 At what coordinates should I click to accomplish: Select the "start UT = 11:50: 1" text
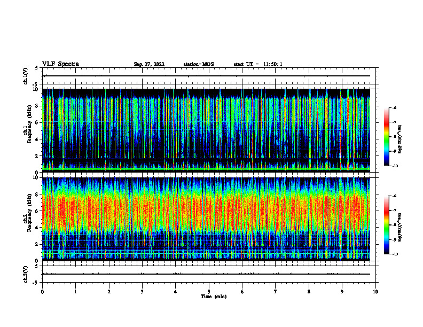coord(258,64)
